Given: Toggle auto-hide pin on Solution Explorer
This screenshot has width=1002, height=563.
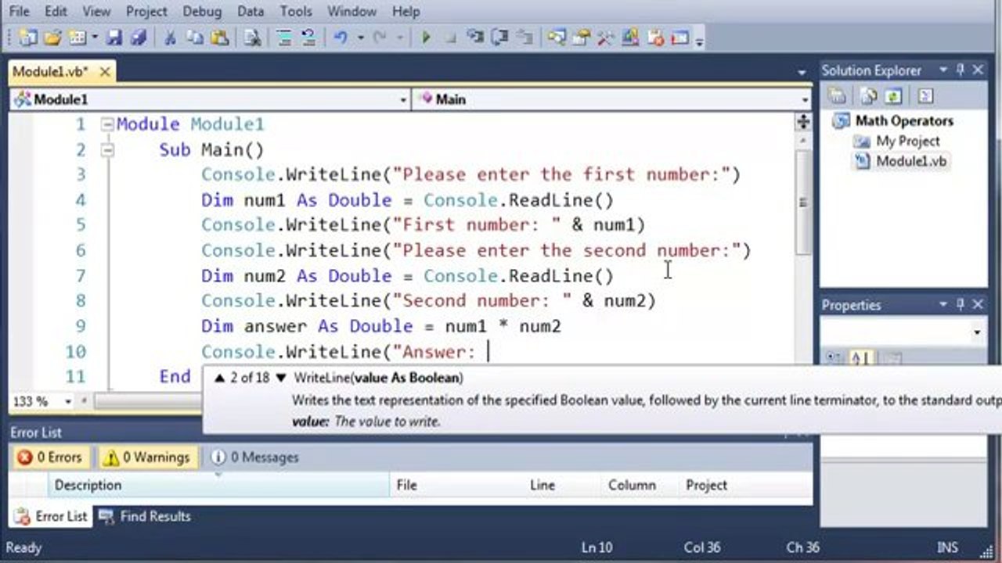Looking at the screenshot, I should pyautogui.click(x=961, y=70).
